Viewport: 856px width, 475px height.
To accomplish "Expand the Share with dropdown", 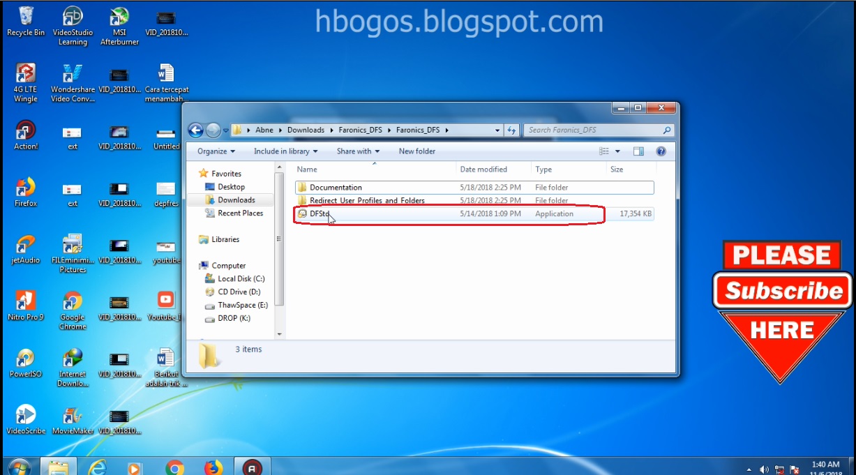I will point(358,151).
